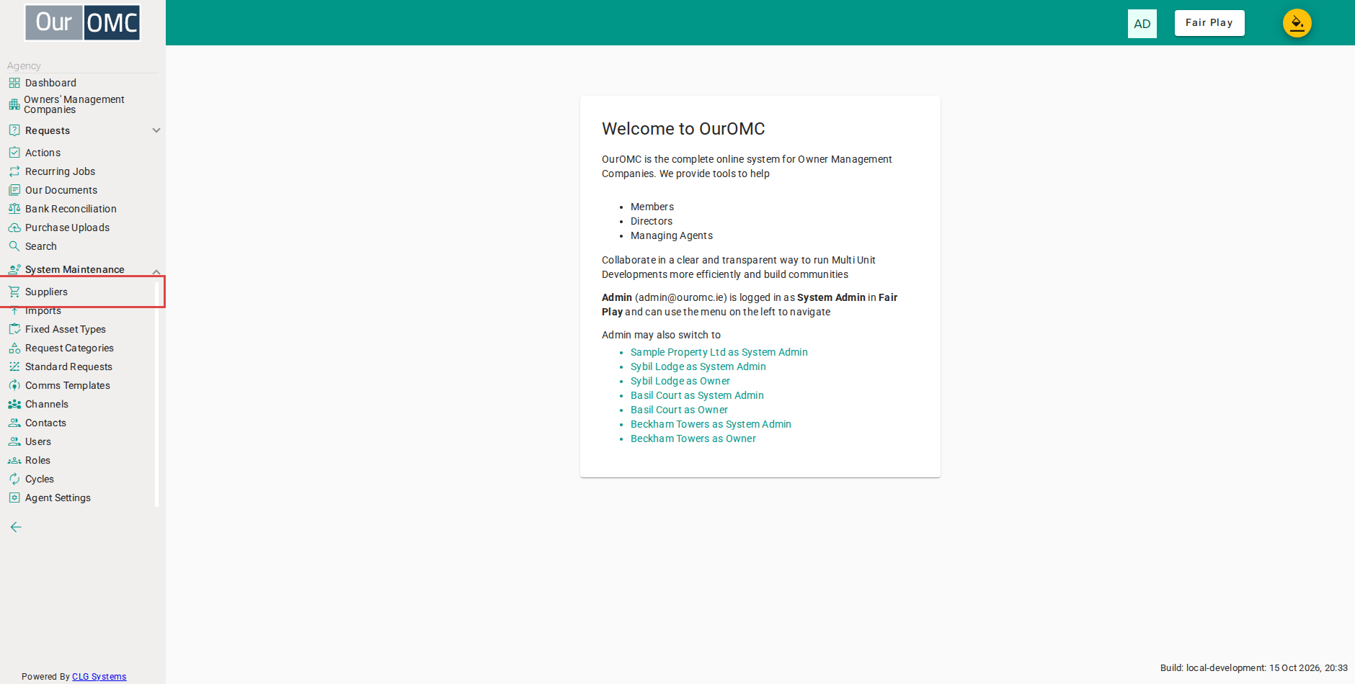
Task: Click the Fixed Asset Types icon
Action: 14,329
